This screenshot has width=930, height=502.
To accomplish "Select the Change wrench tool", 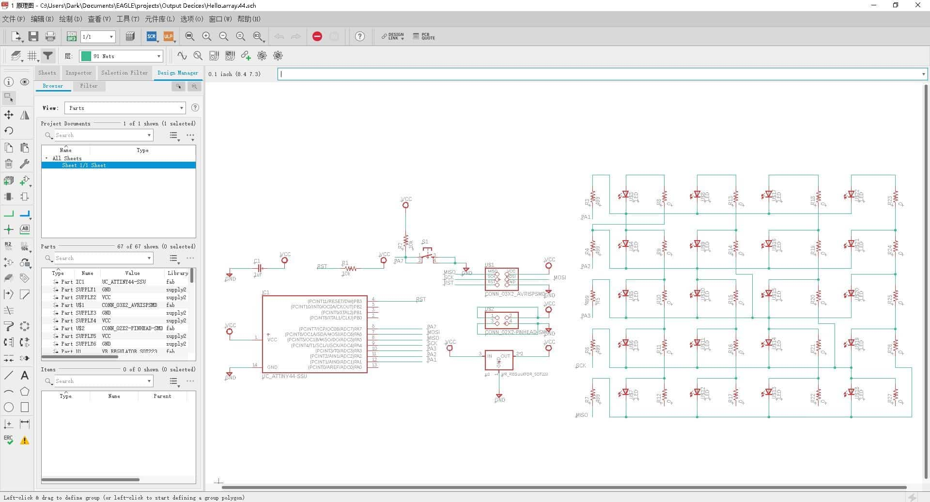I will pos(25,164).
